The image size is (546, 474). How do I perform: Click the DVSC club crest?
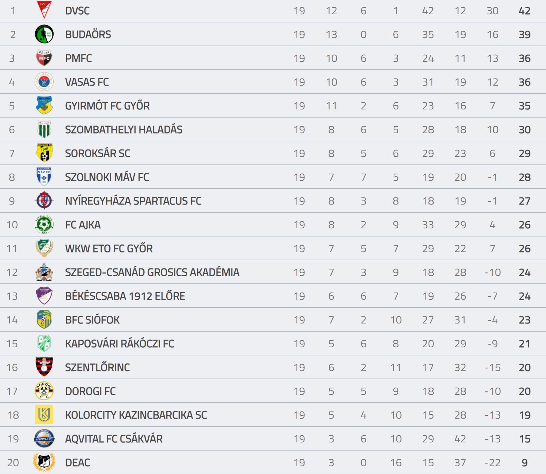44,10
